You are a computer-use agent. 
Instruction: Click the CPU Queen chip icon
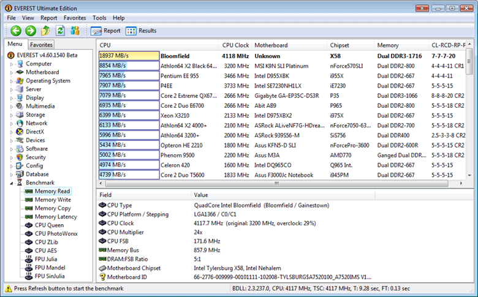(x=29, y=225)
